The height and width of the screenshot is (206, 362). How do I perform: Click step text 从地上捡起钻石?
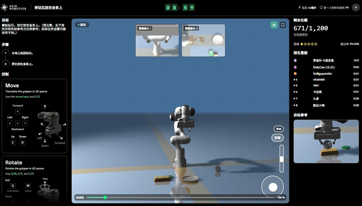click(x=22, y=53)
